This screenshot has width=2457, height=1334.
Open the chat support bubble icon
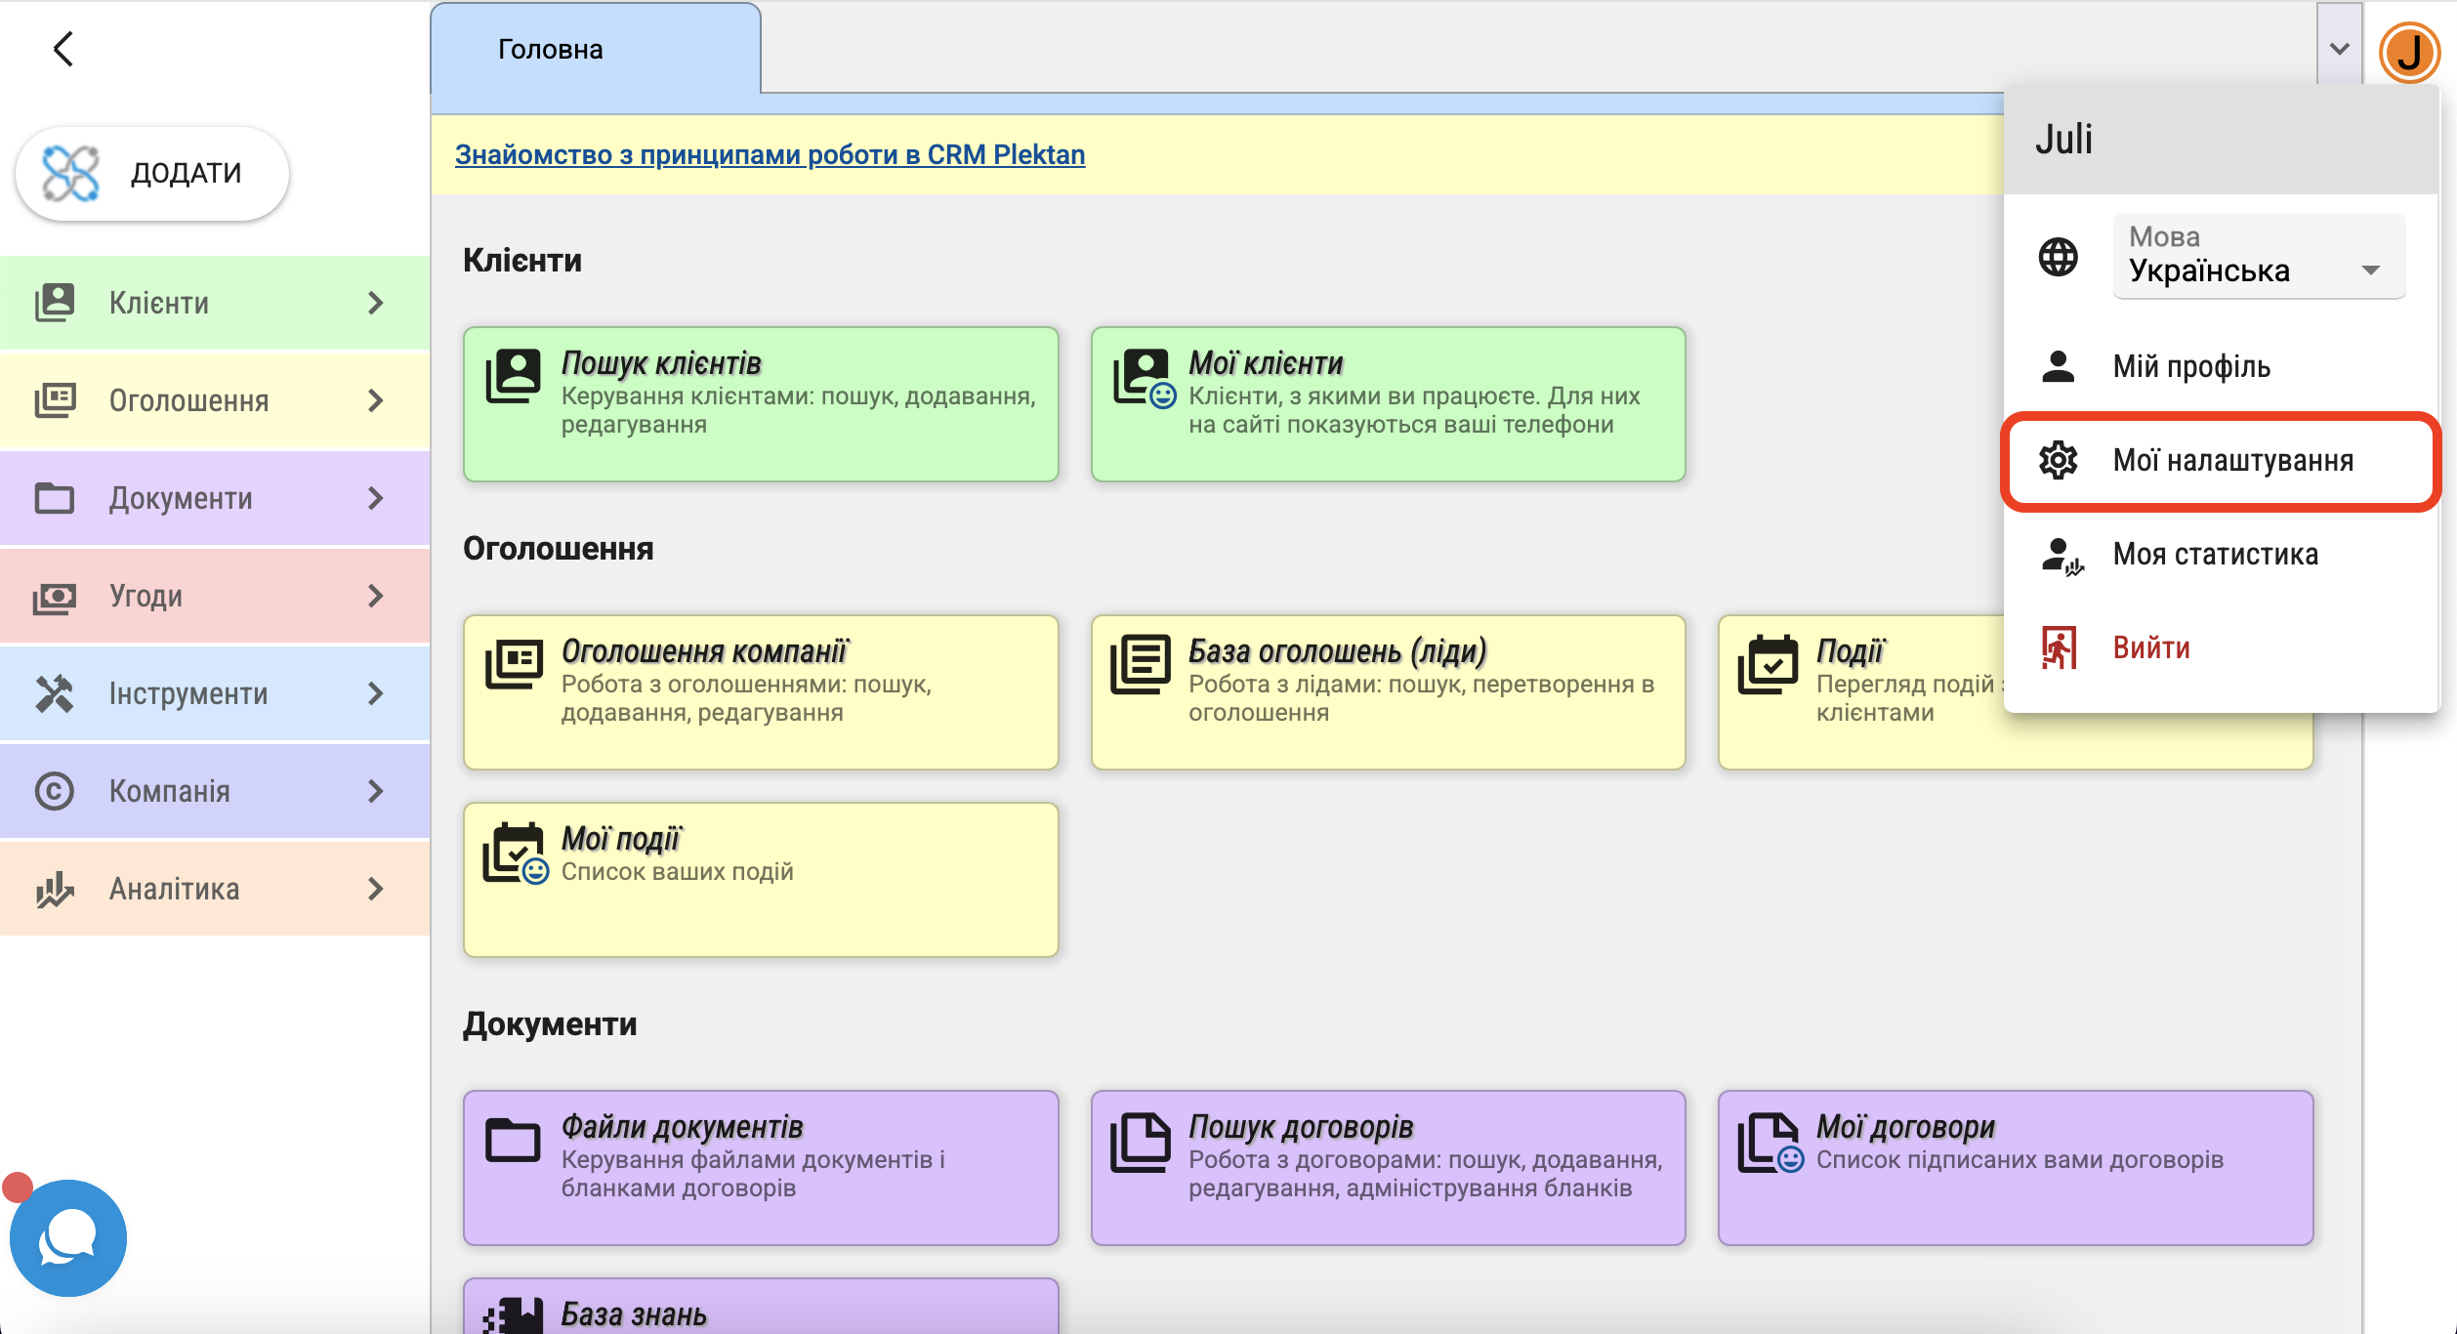coord(67,1237)
